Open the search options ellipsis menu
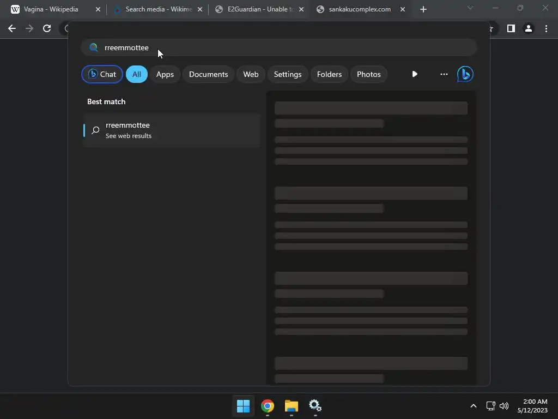 click(444, 74)
